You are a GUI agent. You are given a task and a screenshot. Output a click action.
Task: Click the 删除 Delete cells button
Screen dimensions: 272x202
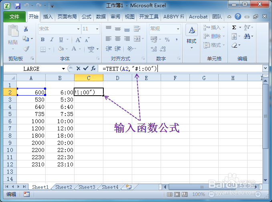point(214,36)
